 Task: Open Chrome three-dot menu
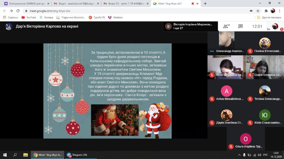coord(280,11)
